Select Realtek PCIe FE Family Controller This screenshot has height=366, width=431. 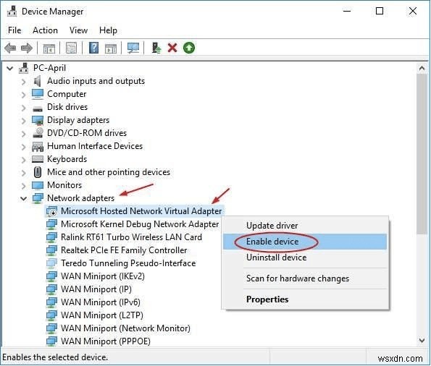click(x=124, y=250)
